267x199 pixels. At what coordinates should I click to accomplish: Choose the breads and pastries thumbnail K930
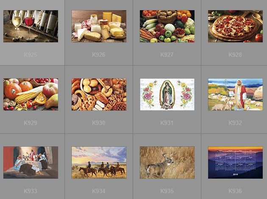pos(99,94)
